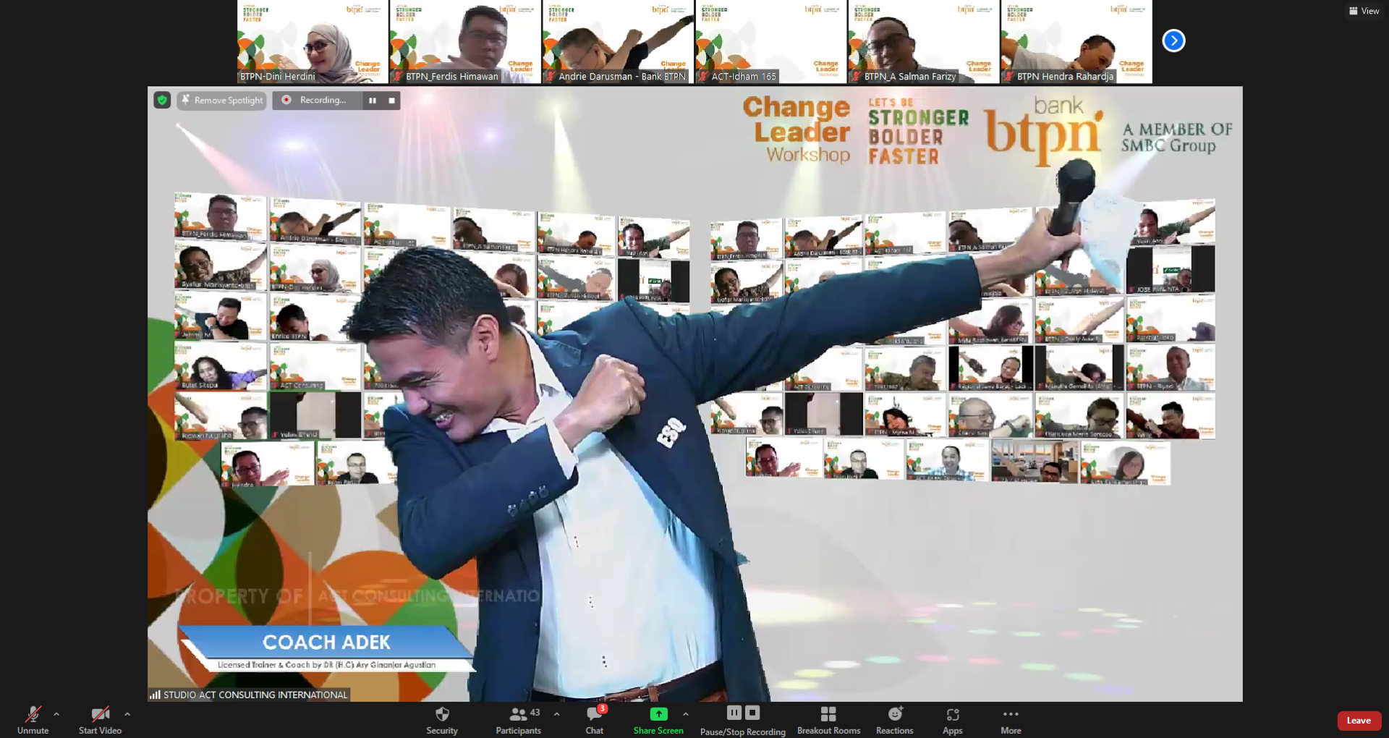Expand the arrow next to Participants
Image resolution: width=1389 pixels, height=738 pixels.
pos(556,714)
